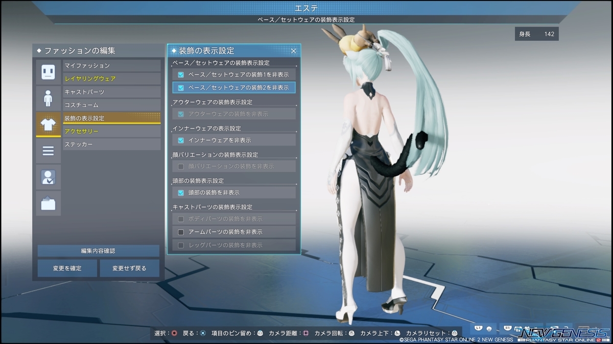The width and height of the screenshot is (613, 344).
Task: Click the square カメラ距離 button hint icon
Action: point(305,333)
